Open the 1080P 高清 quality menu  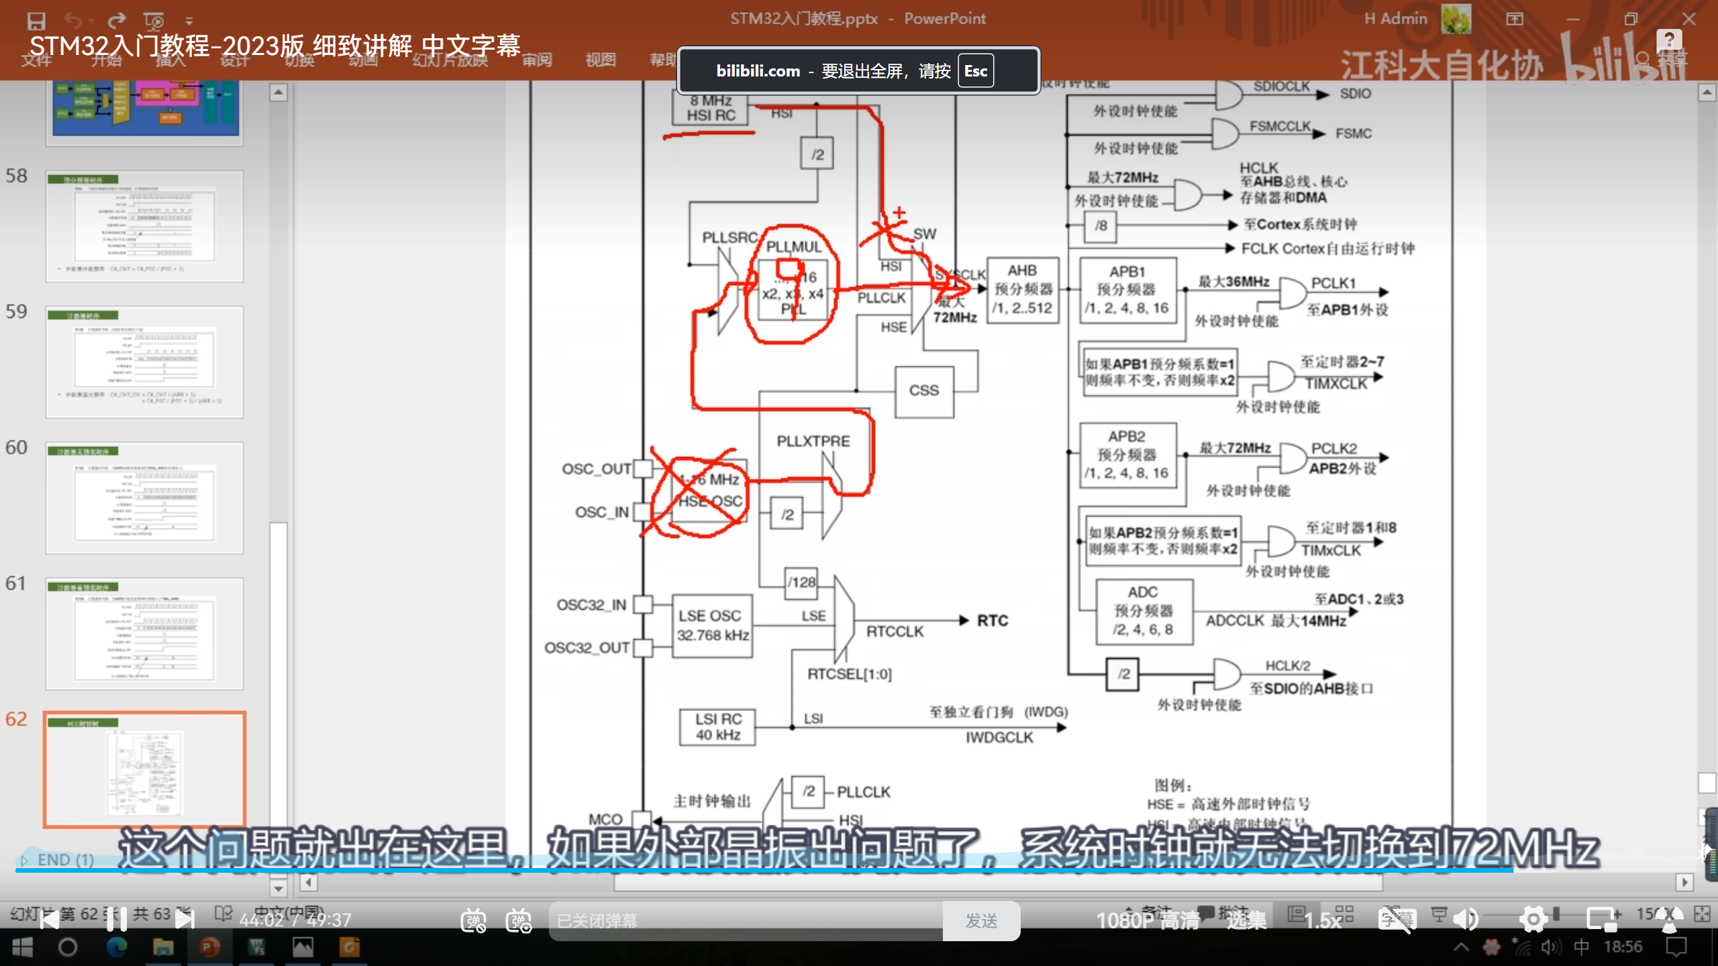(x=1148, y=920)
